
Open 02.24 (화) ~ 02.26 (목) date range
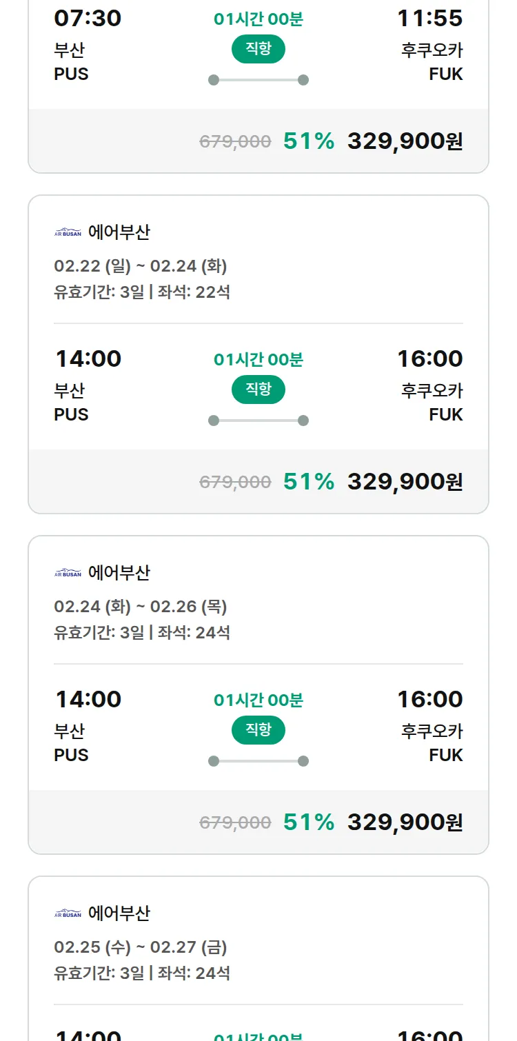[x=140, y=607]
